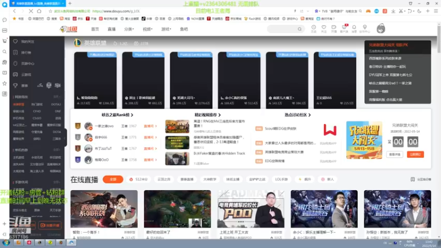Click browser back arrow
Viewport: 441px width, 248px height.
click(x=15, y=11)
